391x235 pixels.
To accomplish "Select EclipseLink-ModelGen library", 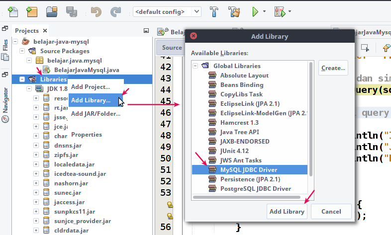I will [264, 113].
